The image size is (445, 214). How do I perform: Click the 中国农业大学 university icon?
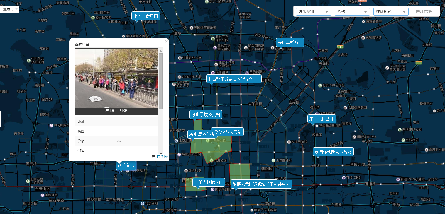[180, 58]
